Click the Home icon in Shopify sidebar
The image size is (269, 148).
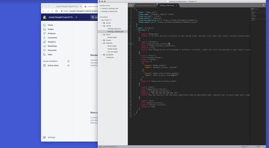(x=44, y=25)
